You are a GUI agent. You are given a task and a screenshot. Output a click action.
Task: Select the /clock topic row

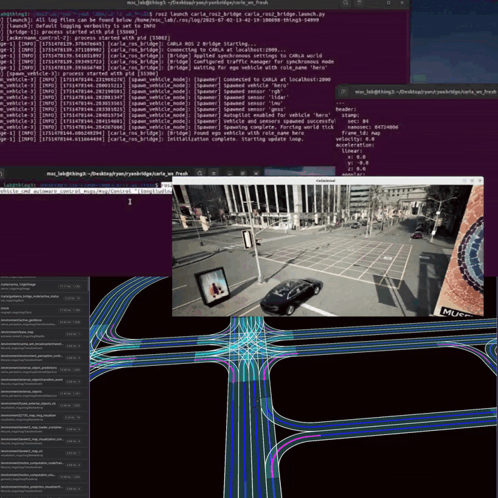pyautogui.click(x=44, y=311)
